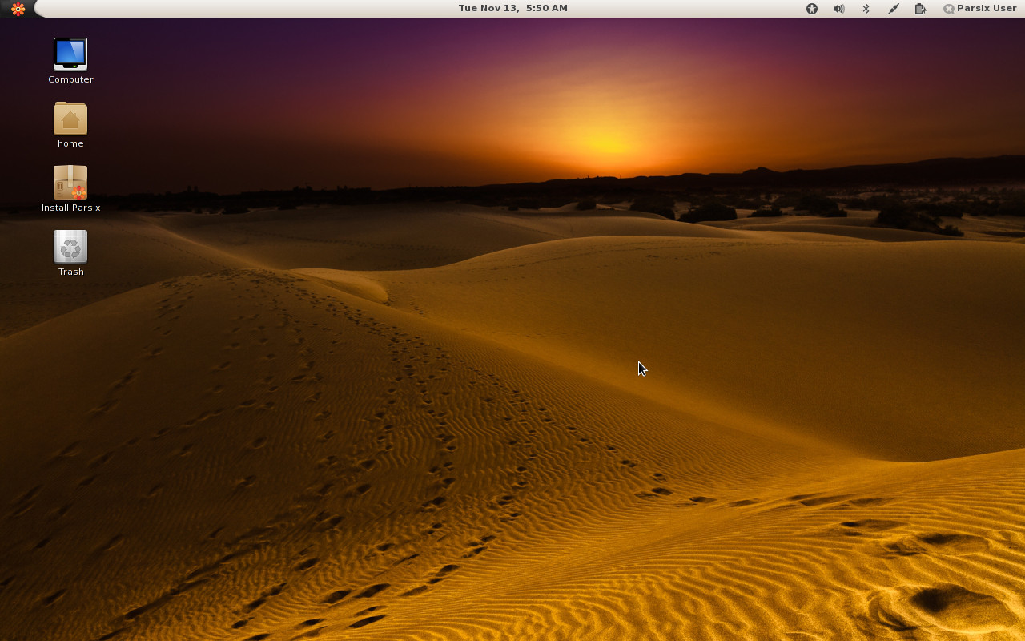
Task: Click the network connection plug icon
Action: click(893, 9)
